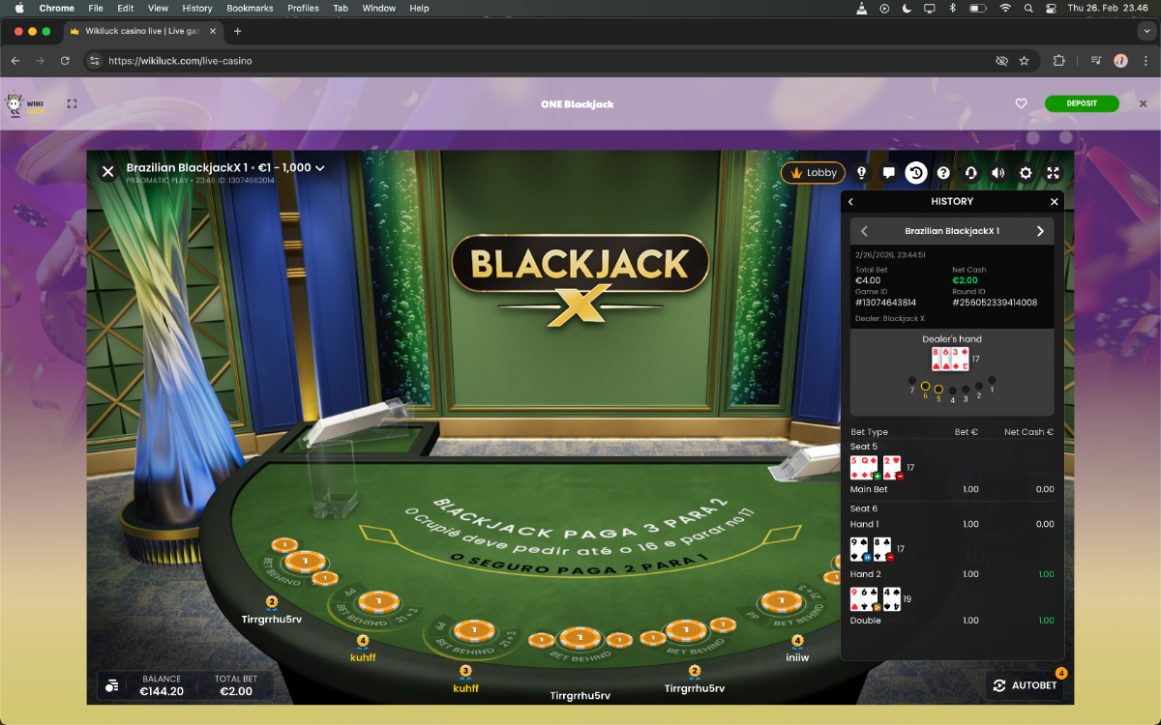This screenshot has height=725, width=1161.
Task: Add game to favorites with heart
Action: coord(1021,104)
